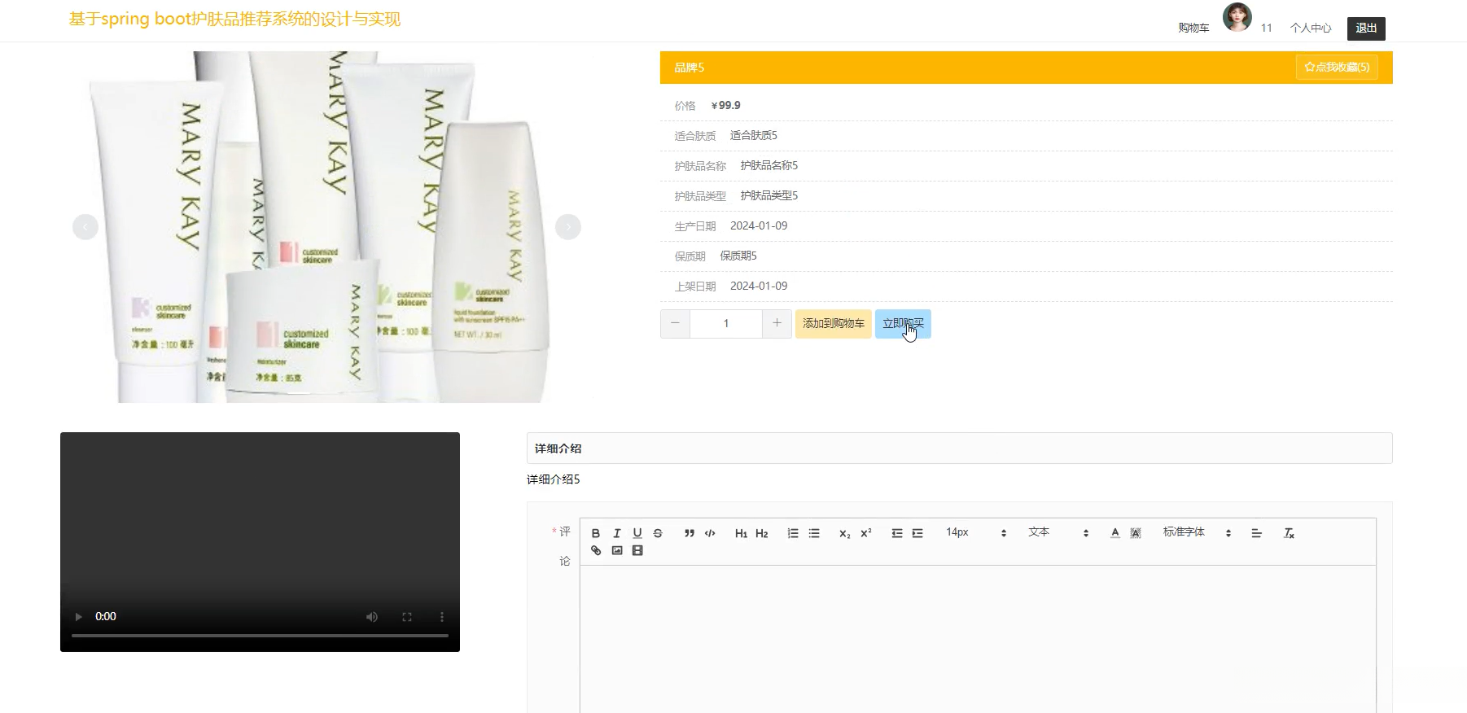Open the 标准字体 font family dropdown
This screenshot has height=713, width=1467.
pos(1197,532)
